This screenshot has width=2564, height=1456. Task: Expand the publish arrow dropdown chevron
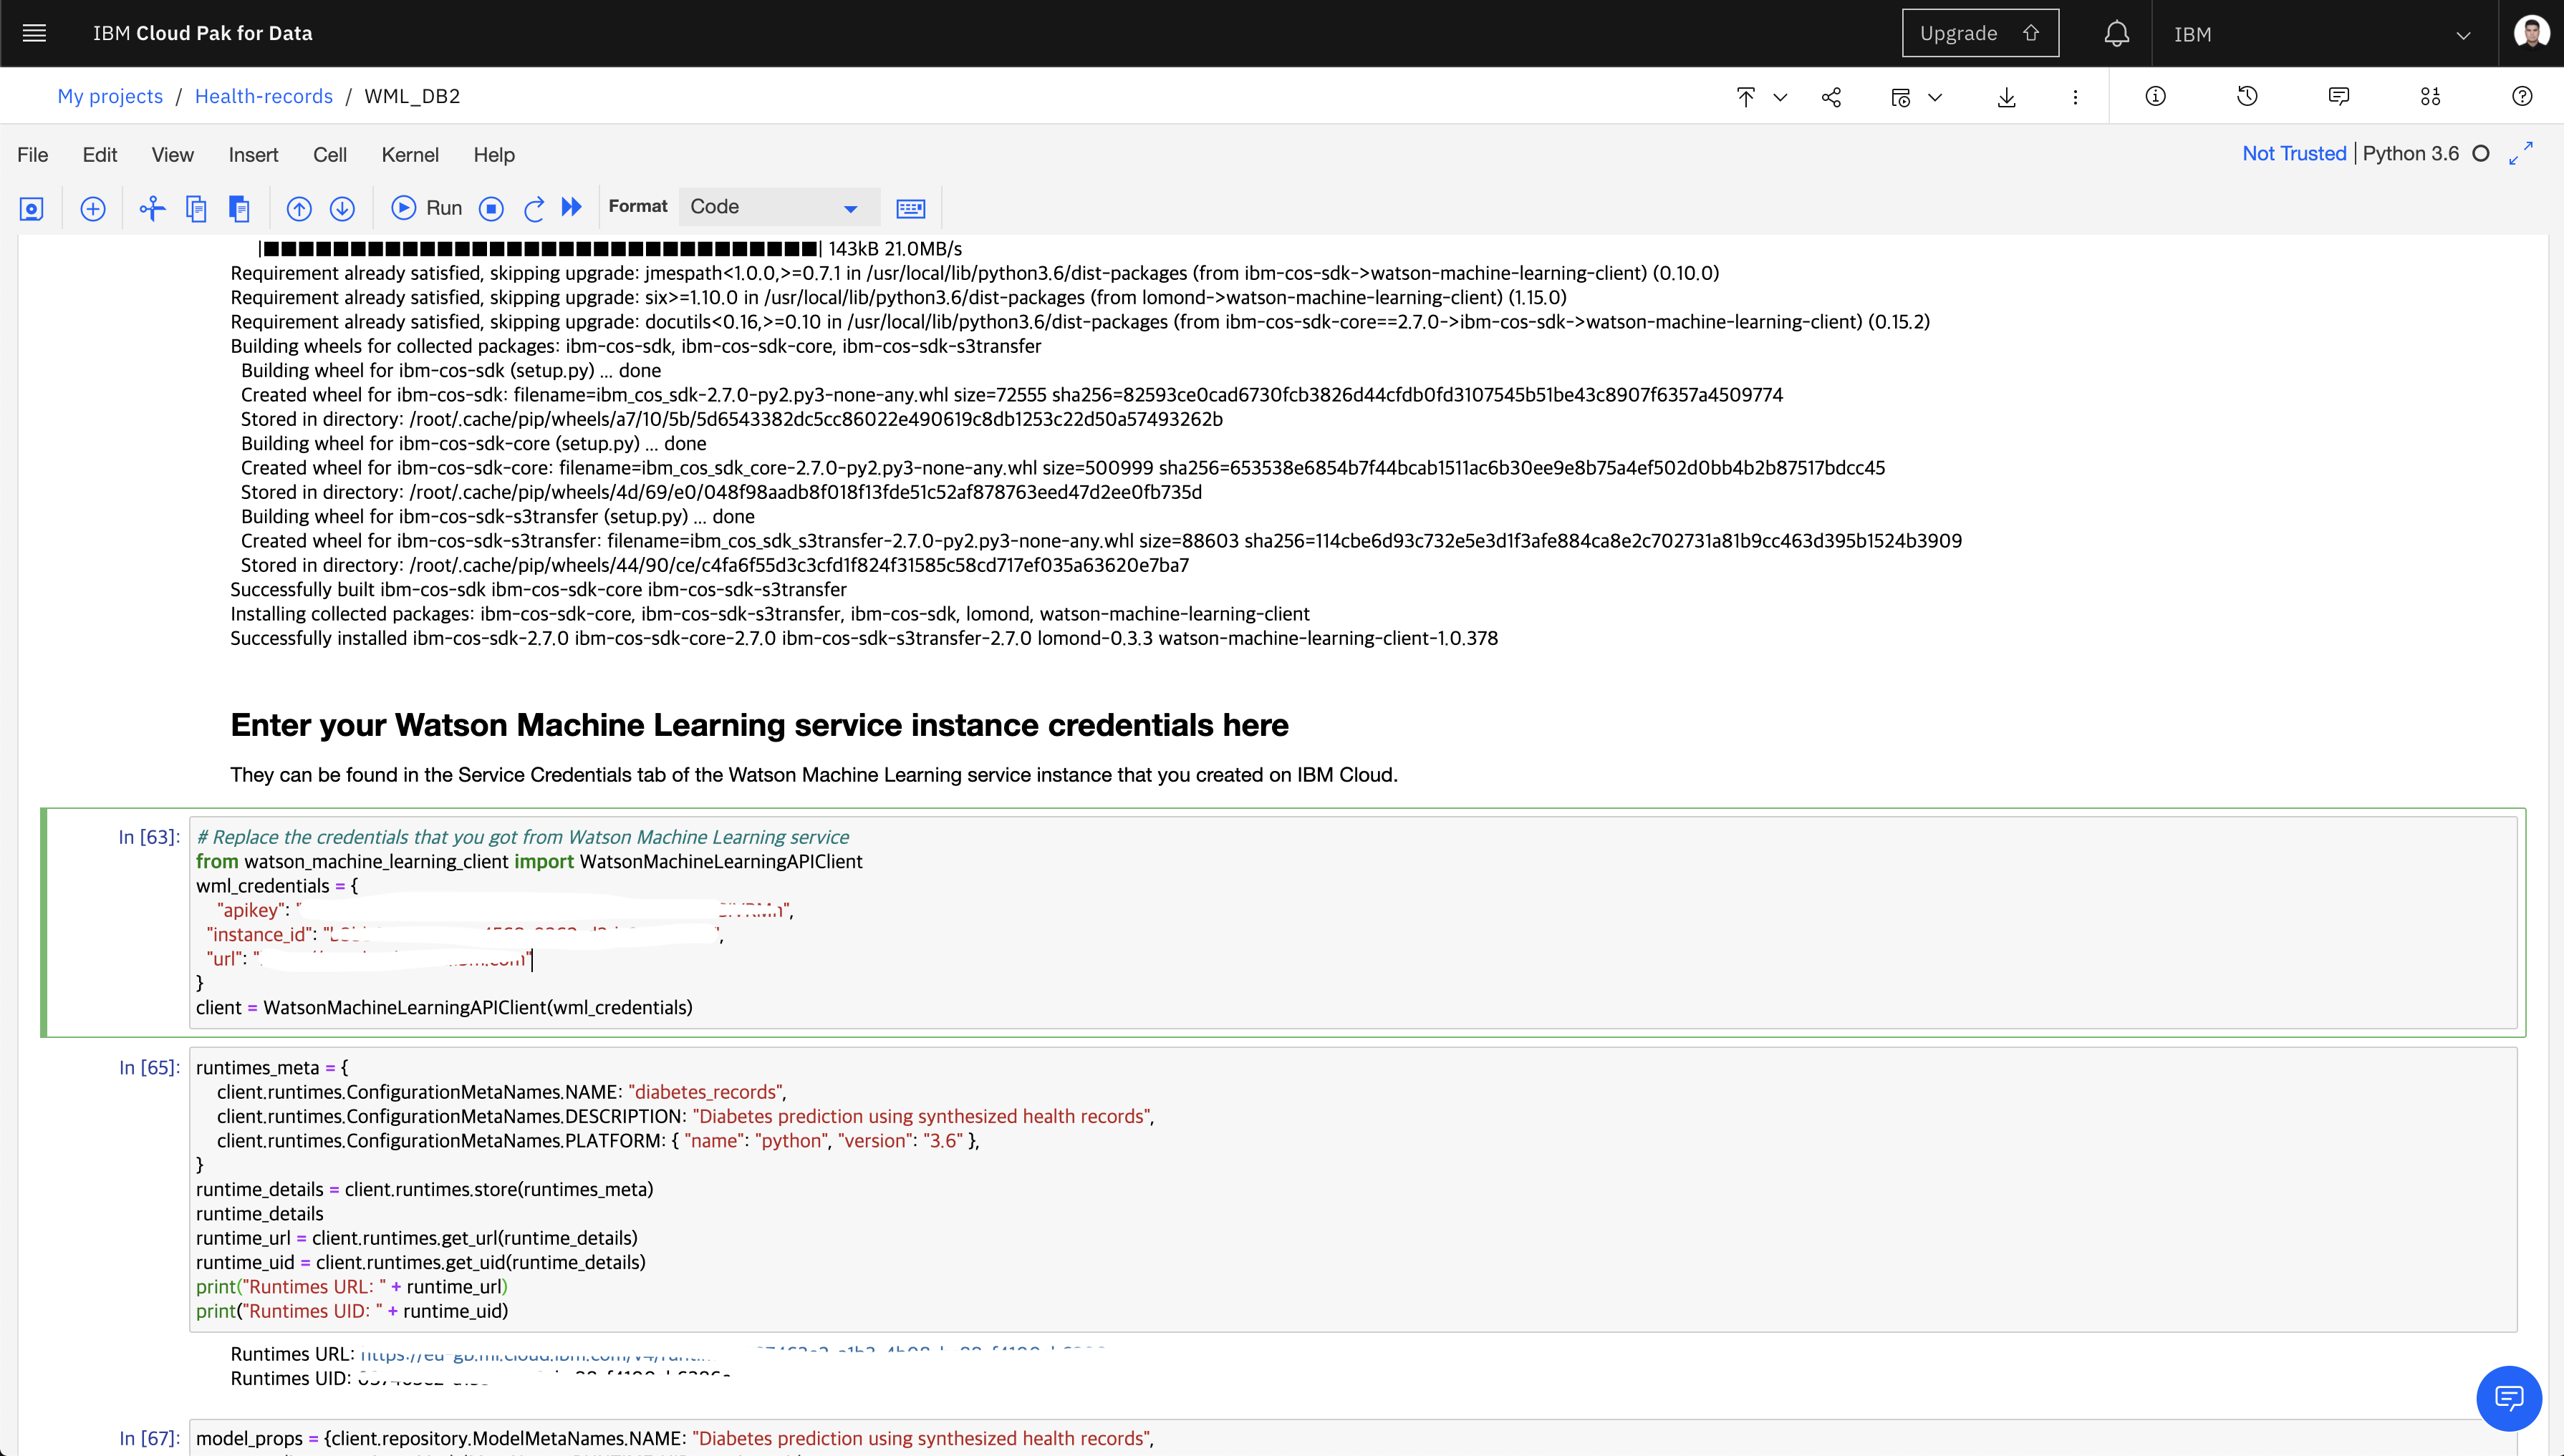[x=1780, y=97]
